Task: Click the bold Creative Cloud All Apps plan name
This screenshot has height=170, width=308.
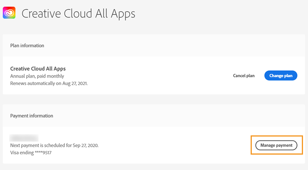Action: click(38, 69)
